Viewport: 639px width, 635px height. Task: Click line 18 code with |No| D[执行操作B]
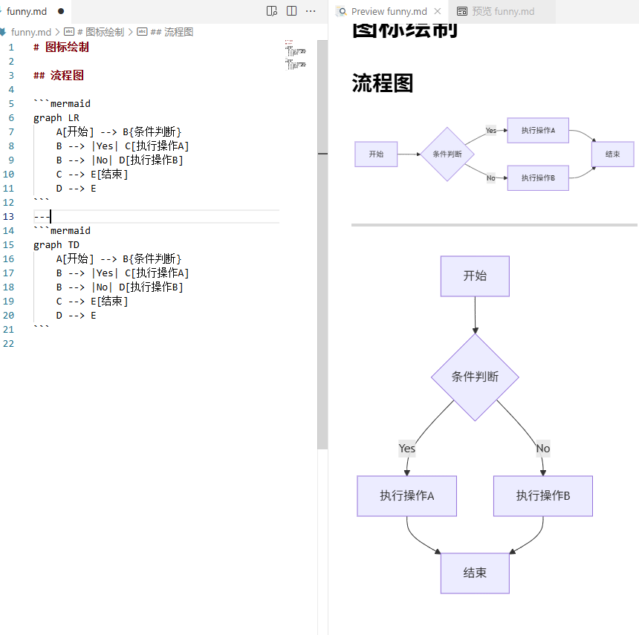point(120,287)
